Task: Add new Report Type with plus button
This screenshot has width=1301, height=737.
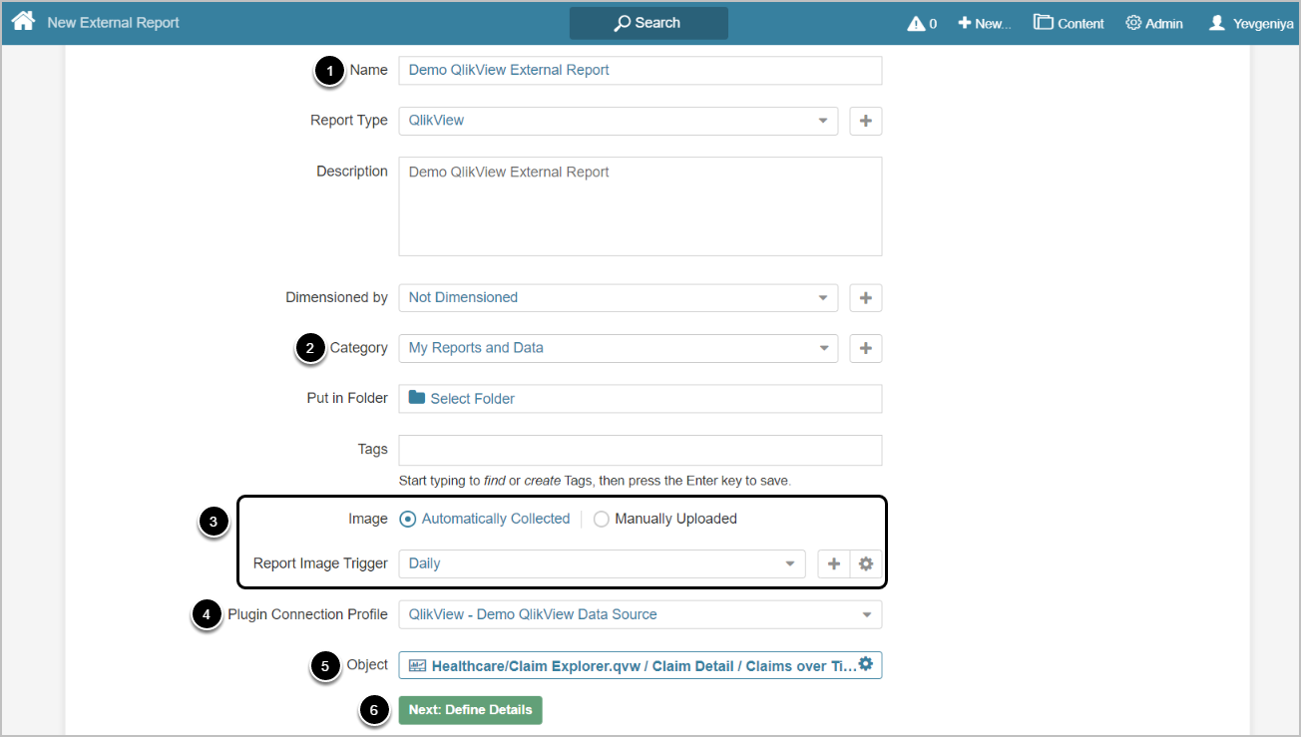Action: pyautogui.click(x=865, y=121)
